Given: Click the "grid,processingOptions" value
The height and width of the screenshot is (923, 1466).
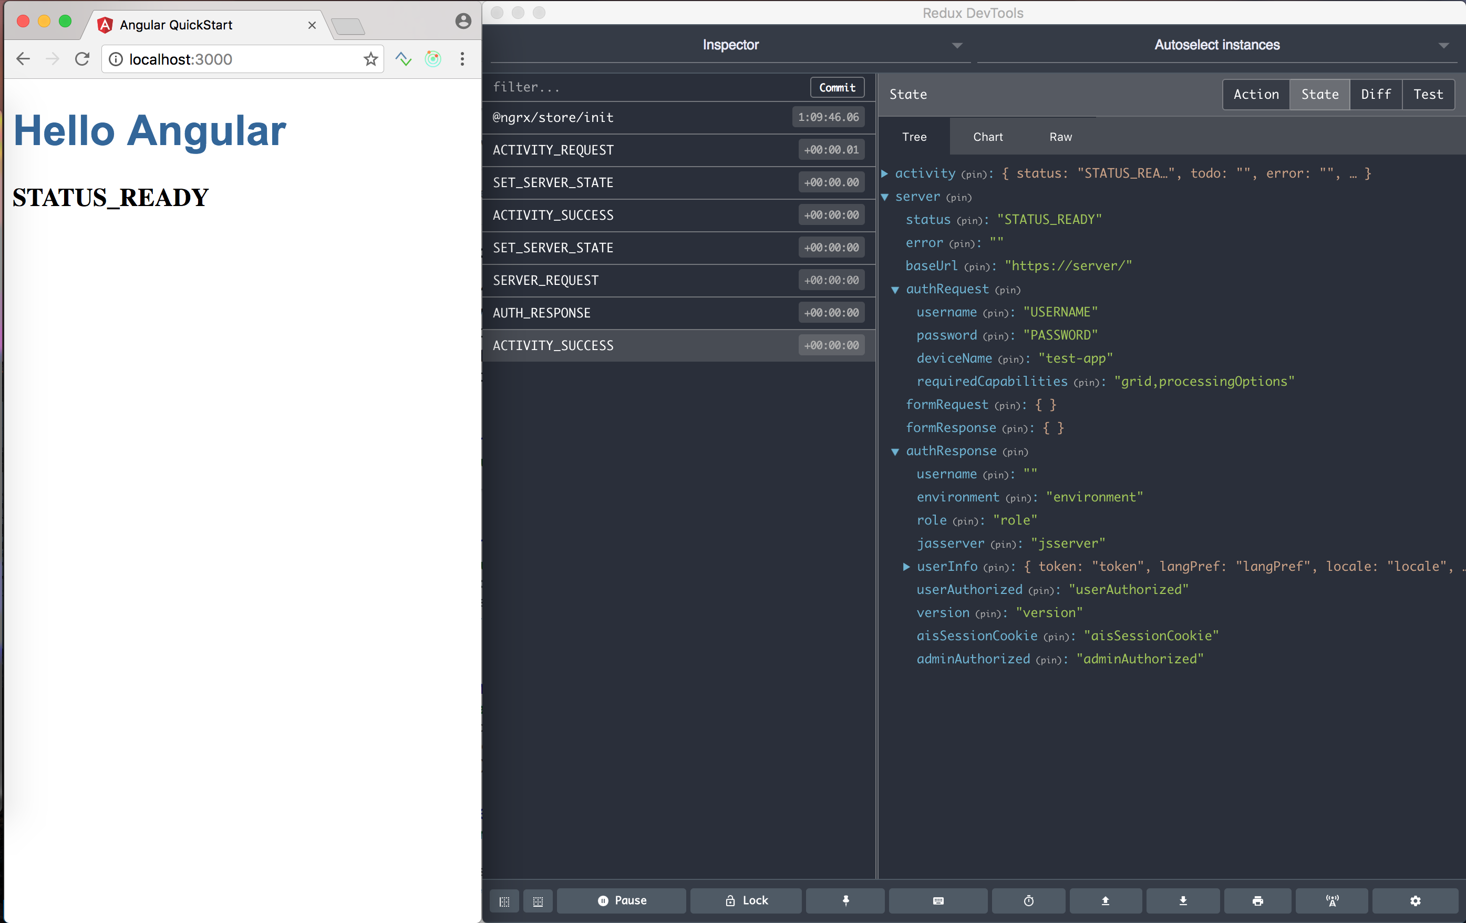Looking at the screenshot, I should (x=1204, y=382).
